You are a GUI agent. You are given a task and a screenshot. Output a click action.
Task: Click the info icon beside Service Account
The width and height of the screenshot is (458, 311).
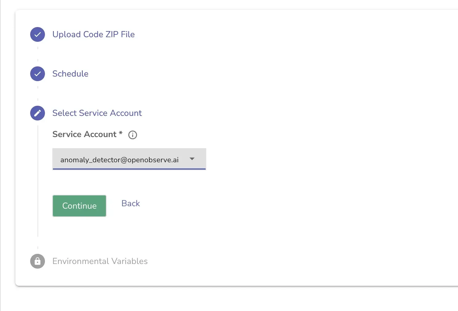pos(133,135)
